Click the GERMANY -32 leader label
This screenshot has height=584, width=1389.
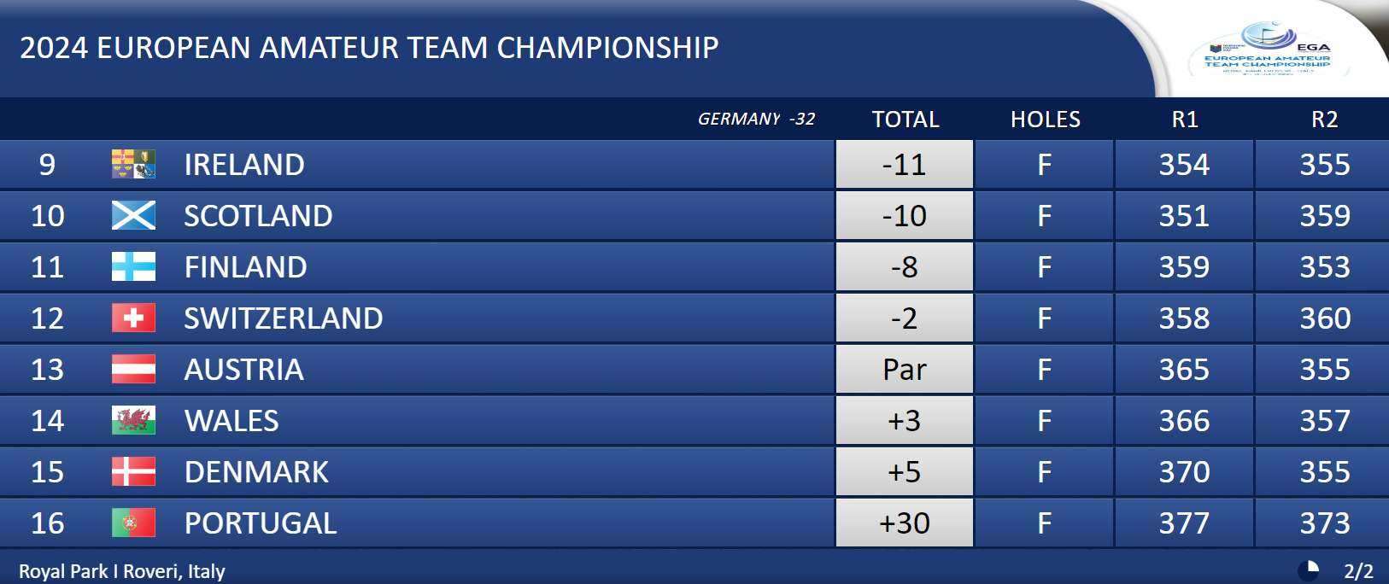click(757, 120)
